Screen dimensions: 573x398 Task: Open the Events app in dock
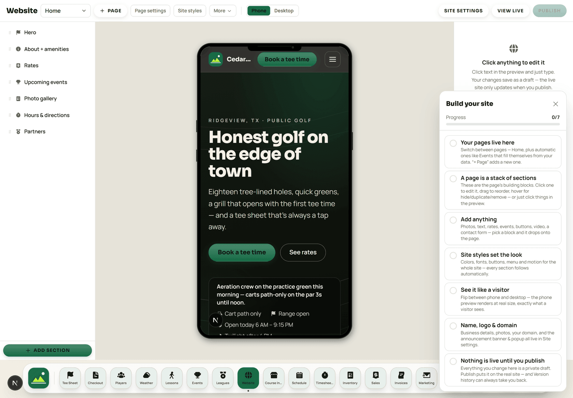[197, 378]
